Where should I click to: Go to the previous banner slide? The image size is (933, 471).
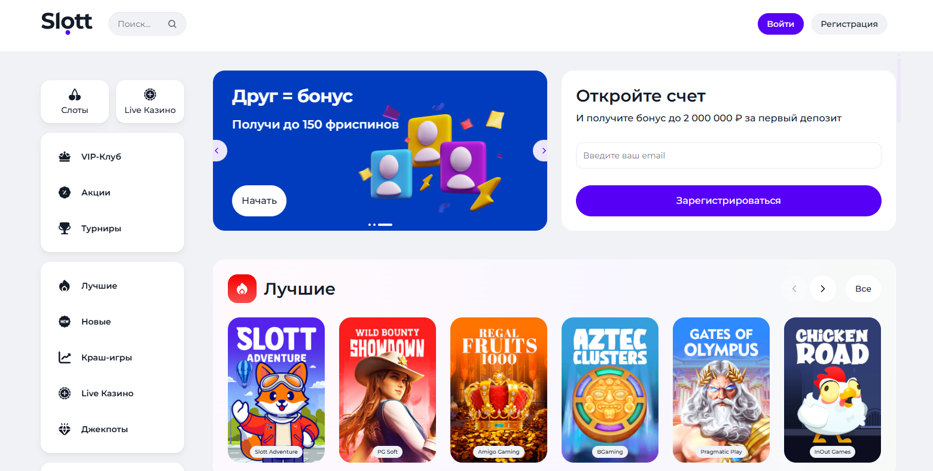point(217,151)
